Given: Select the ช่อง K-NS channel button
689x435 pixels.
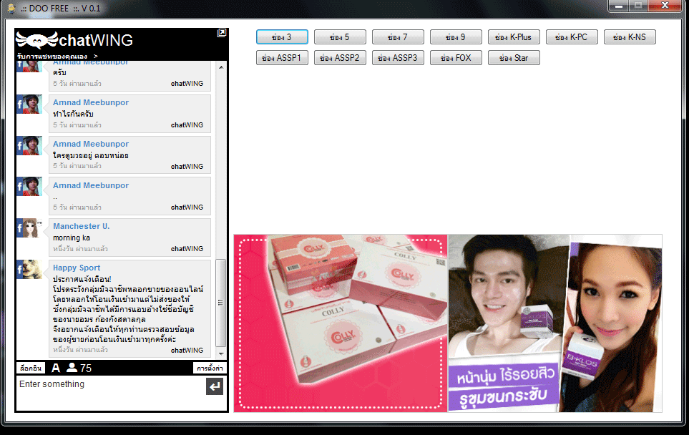Looking at the screenshot, I should pos(630,37).
